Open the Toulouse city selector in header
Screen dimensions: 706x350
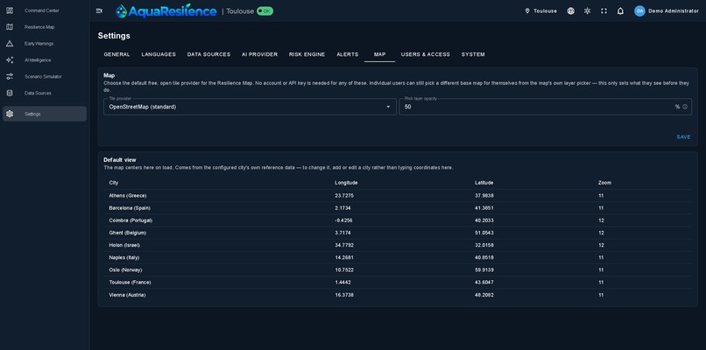click(540, 10)
